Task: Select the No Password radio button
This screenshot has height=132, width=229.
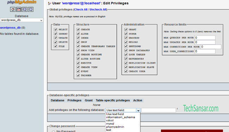Action: point(54,131)
